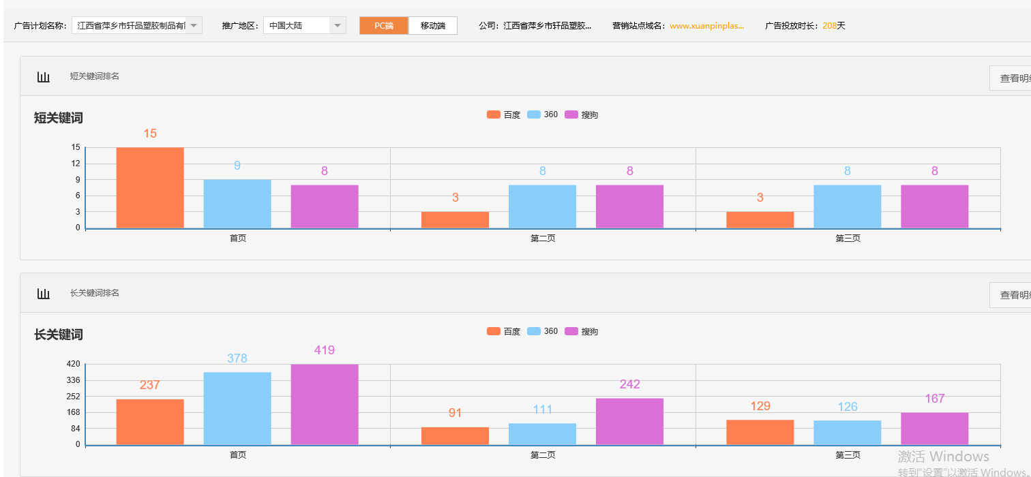Open the 广告计划名称 dropdown
The image size is (1031, 477).
click(x=193, y=25)
